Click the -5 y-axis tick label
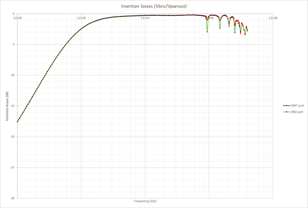 tap(13, 44)
